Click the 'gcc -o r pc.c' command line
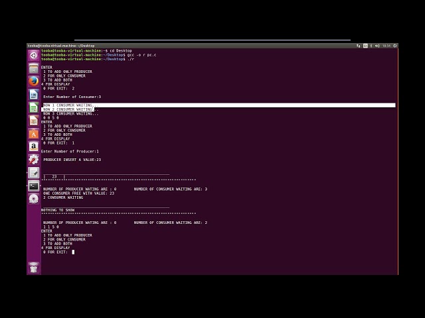The height and width of the screenshot is (318, 425). pyautogui.click(x=141, y=55)
